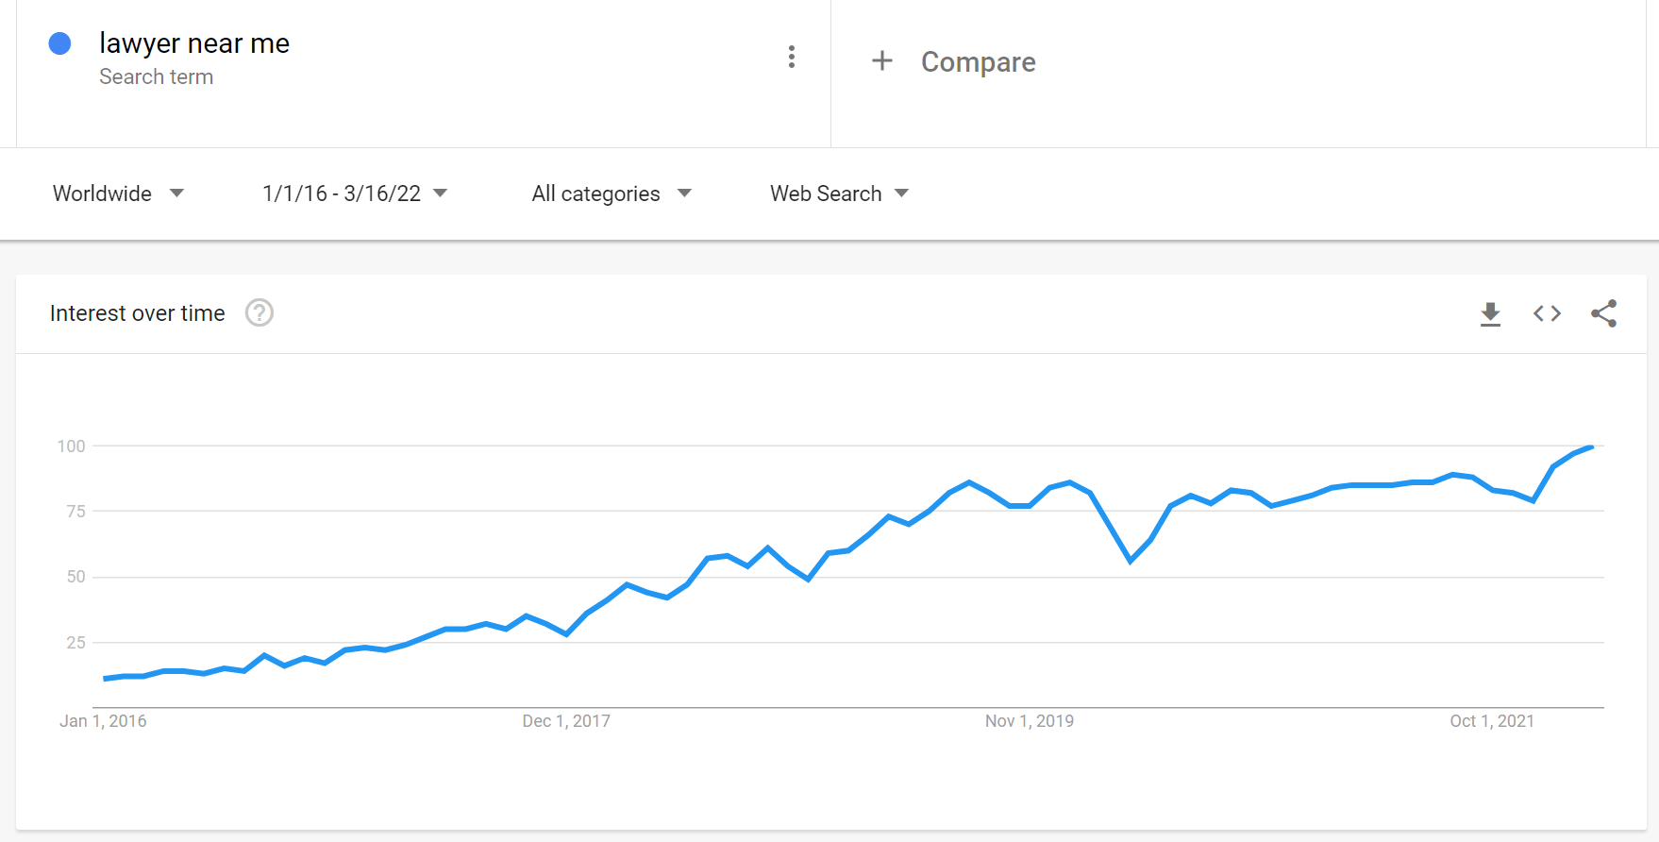
Task: Open the embed code icon
Action: pyautogui.click(x=1547, y=313)
